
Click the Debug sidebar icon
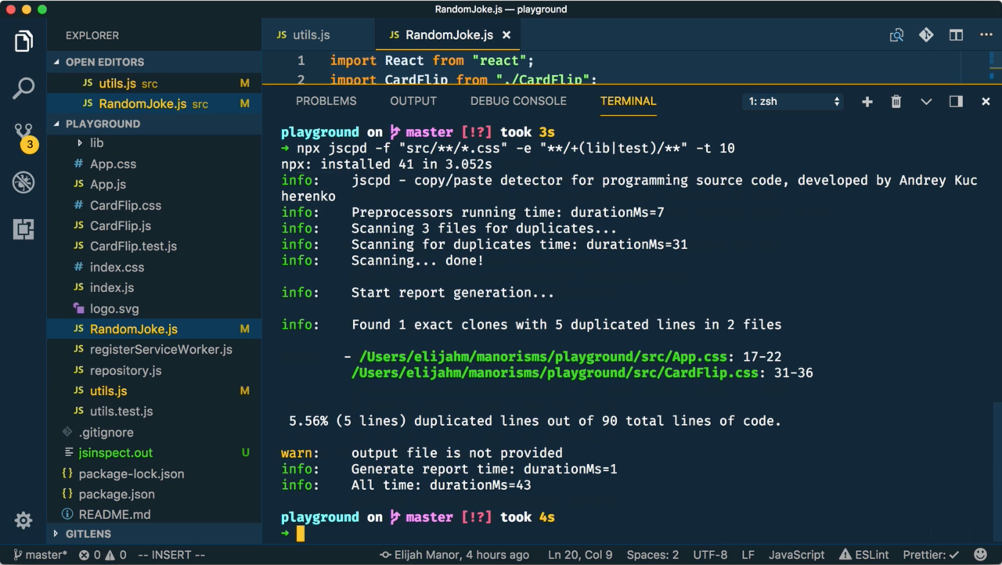pyautogui.click(x=23, y=182)
